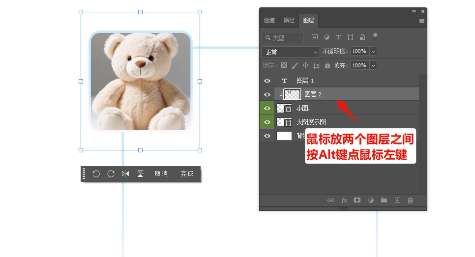Click the 不透明度 100% value field
The height and width of the screenshot is (257, 475).
(x=360, y=52)
